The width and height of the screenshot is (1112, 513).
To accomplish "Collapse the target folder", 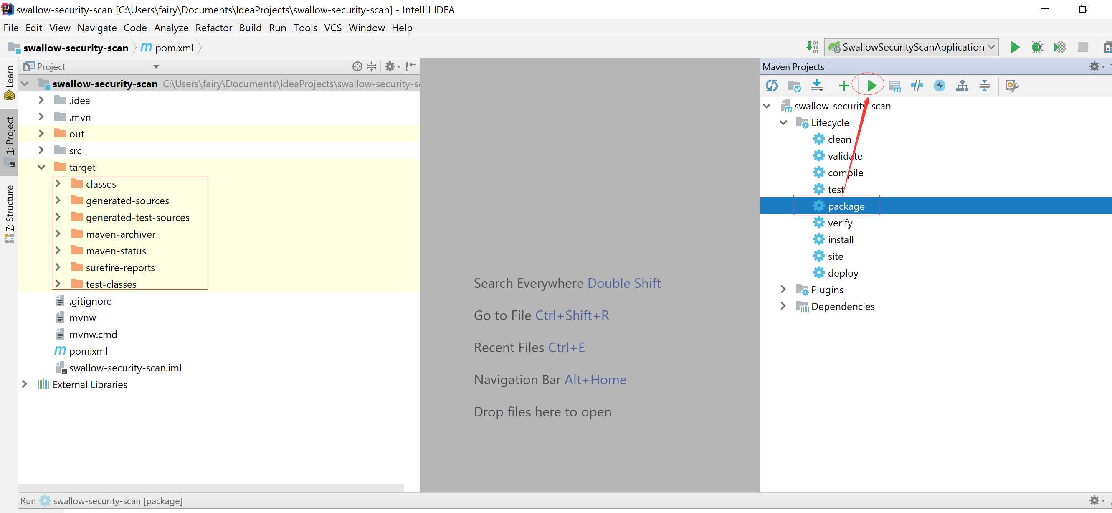I will (x=41, y=167).
